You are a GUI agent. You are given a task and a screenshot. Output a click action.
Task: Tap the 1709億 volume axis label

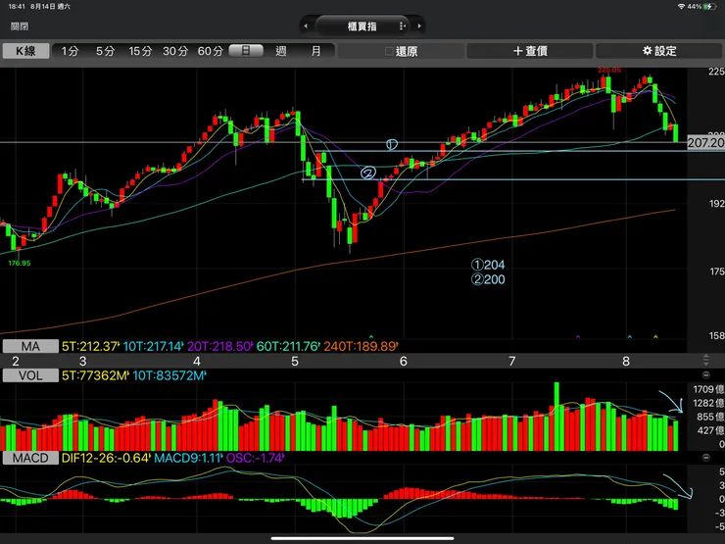pos(708,389)
